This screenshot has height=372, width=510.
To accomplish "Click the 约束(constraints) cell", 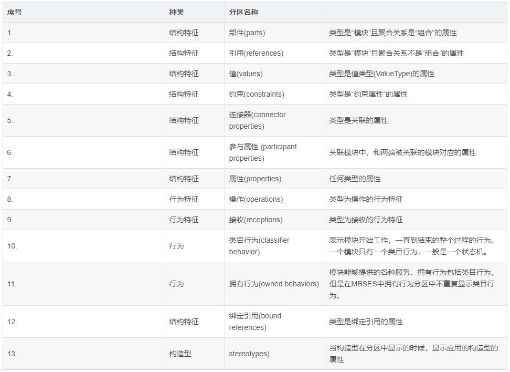I will pos(275,94).
